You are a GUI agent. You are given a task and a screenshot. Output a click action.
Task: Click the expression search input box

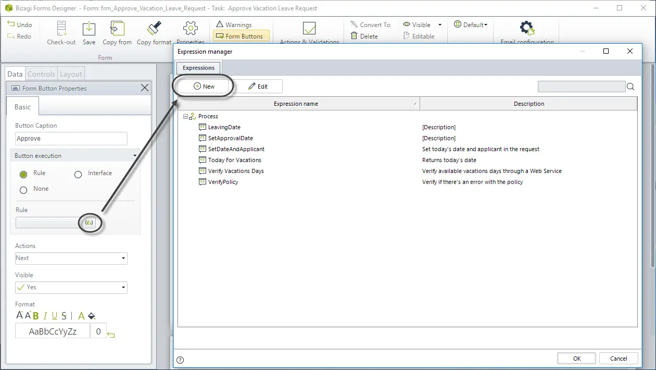click(582, 87)
